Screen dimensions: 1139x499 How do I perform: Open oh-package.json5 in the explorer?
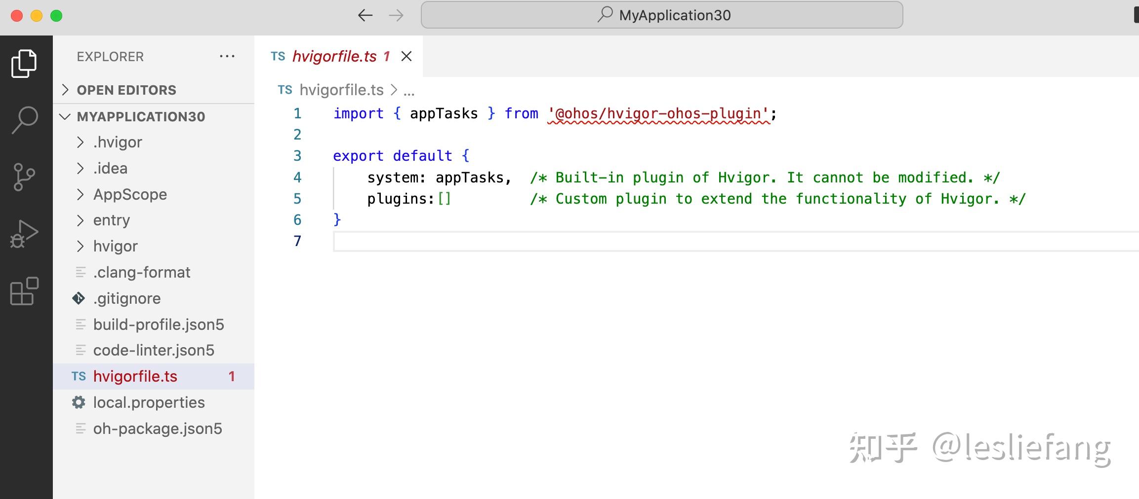click(154, 428)
